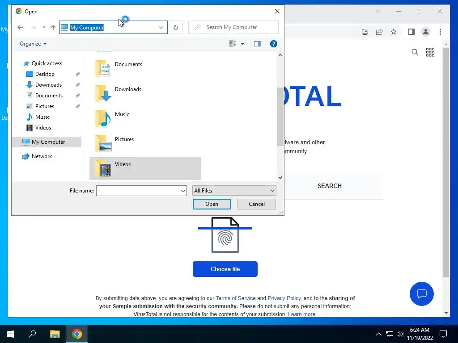Viewport: 458px width, 343px height.
Task: Select Documents in the navigation pane
Action: 49,96
